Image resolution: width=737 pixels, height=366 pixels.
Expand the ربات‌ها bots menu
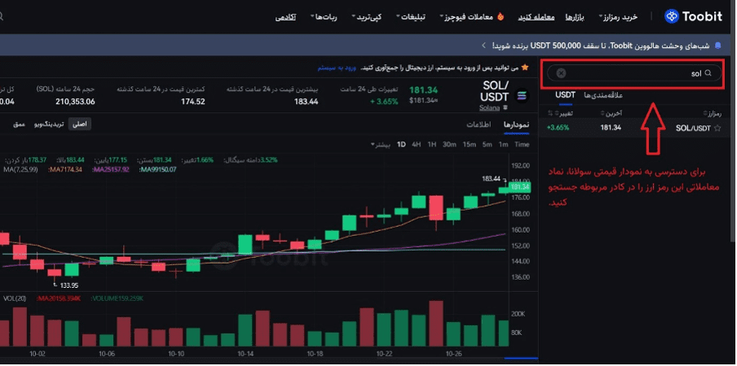point(324,17)
